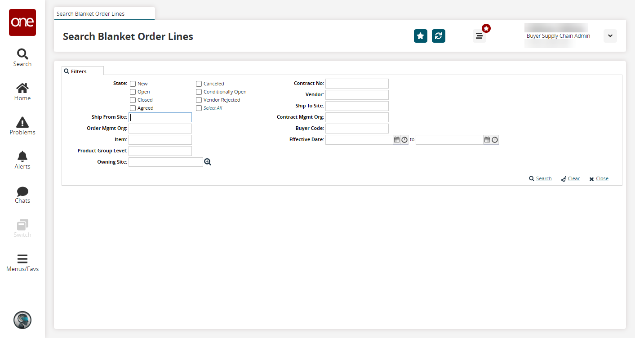Open Menus/Favs hamburger menu
The image size is (635, 338).
pyautogui.click(x=22, y=262)
